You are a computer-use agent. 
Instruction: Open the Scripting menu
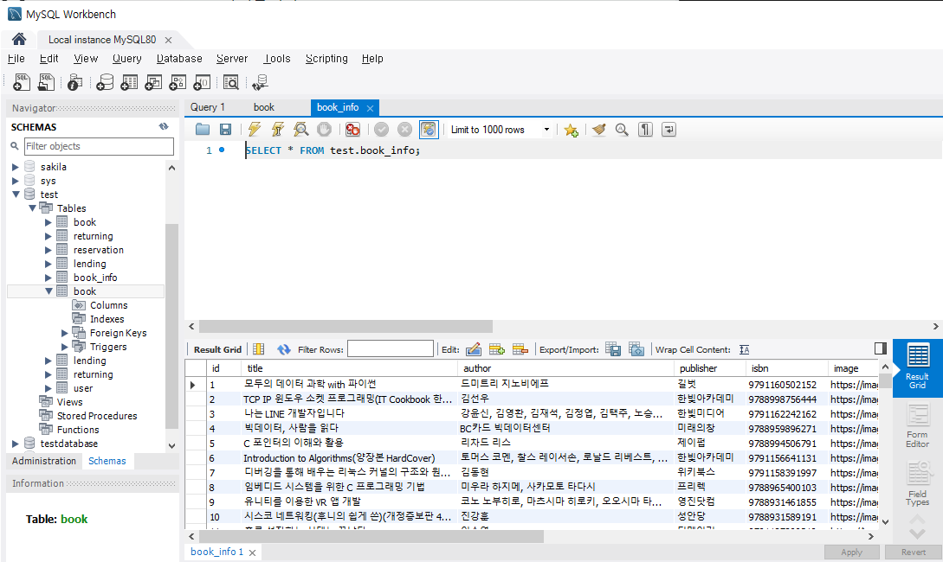tap(326, 58)
